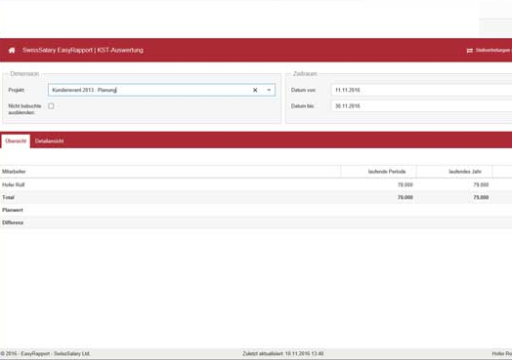The width and height of the screenshot is (512, 360).
Task: Click the Total row label
Action: pyautogui.click(x=8, y=198)
